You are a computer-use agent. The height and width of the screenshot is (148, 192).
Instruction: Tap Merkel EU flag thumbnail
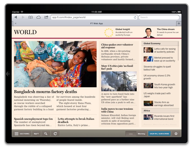pyautogui.click(x=148, y=59)
